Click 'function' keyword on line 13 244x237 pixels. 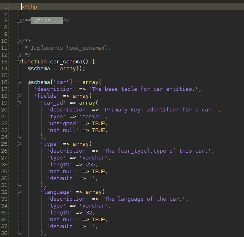point(34,62)
